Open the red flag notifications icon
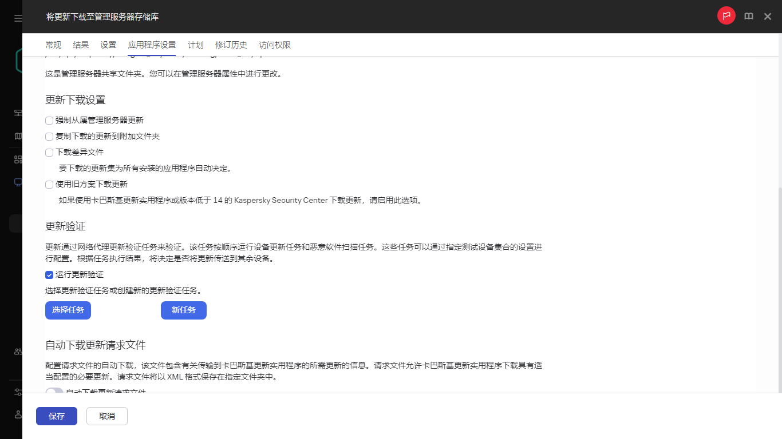 (726, 15)
